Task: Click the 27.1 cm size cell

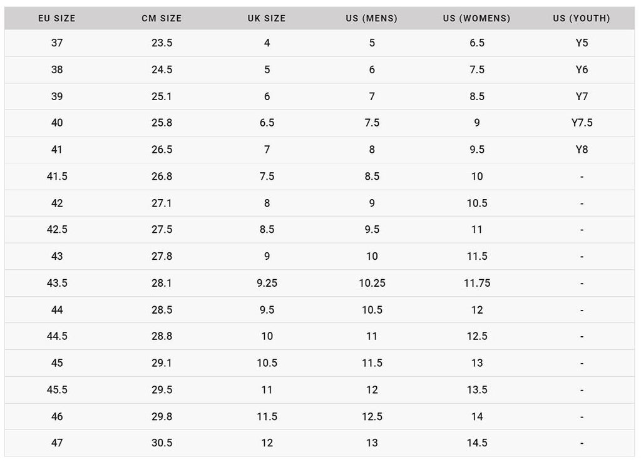Action: tap(162, 203)
